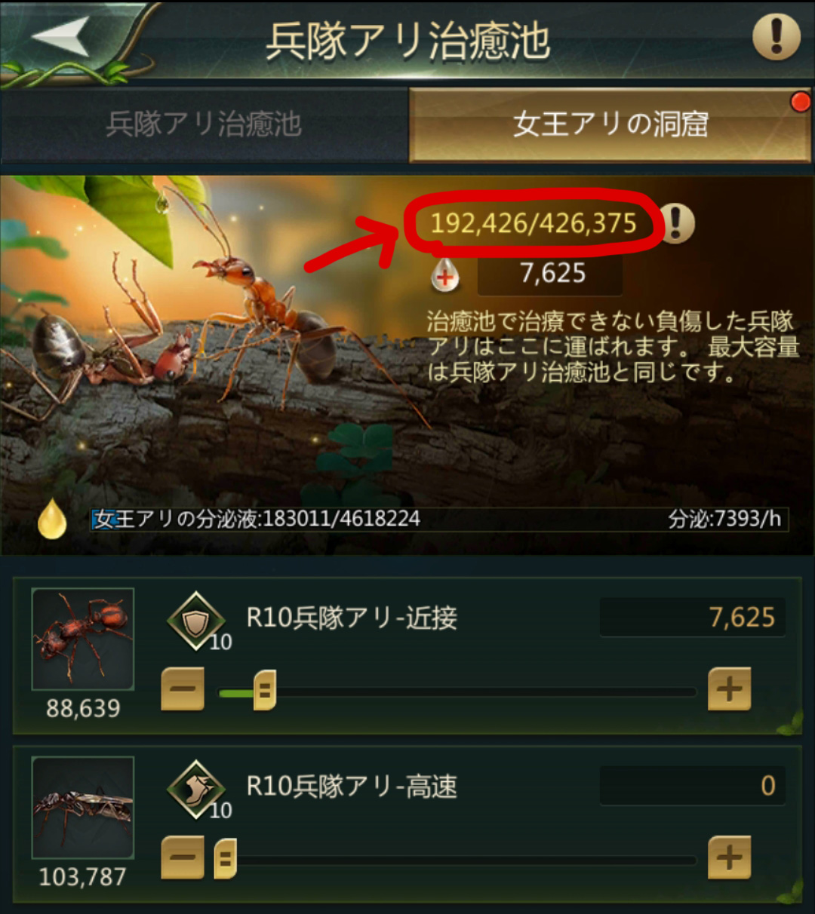Tap the queen secretion progress bar
Screen dimensions: 815x914
439,519
